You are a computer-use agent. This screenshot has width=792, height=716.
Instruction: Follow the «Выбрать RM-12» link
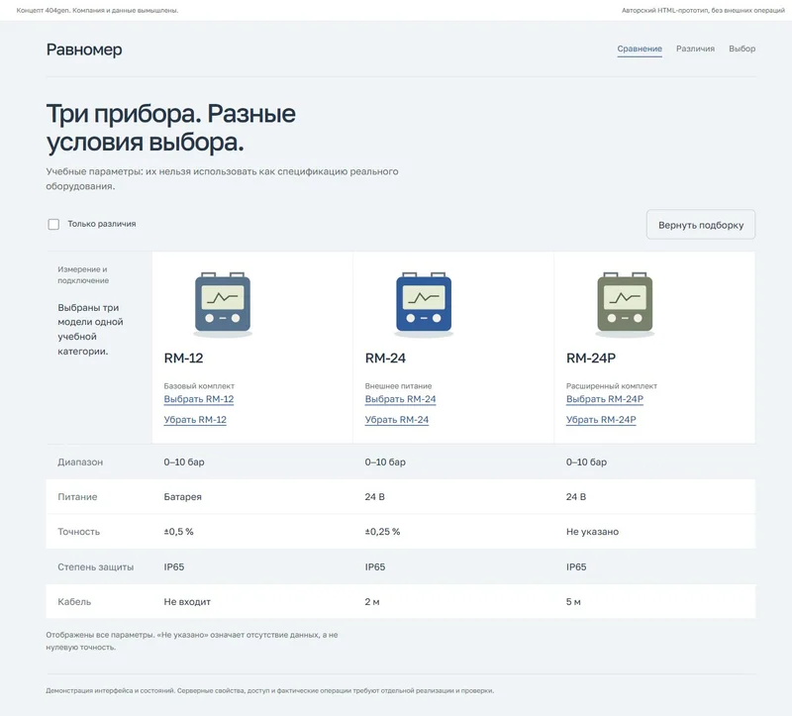coord(199,399)
